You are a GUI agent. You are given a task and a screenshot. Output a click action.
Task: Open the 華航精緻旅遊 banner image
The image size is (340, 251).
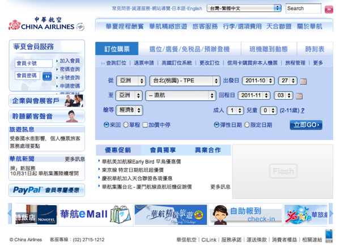(171, 215)
